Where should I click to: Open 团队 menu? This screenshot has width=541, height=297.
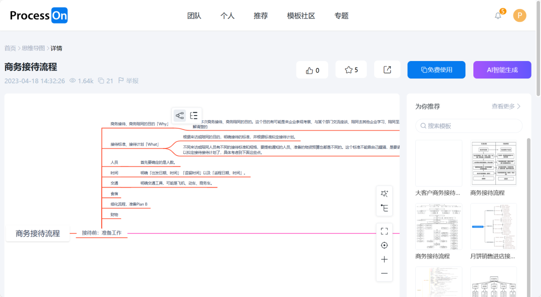[194, 16]
